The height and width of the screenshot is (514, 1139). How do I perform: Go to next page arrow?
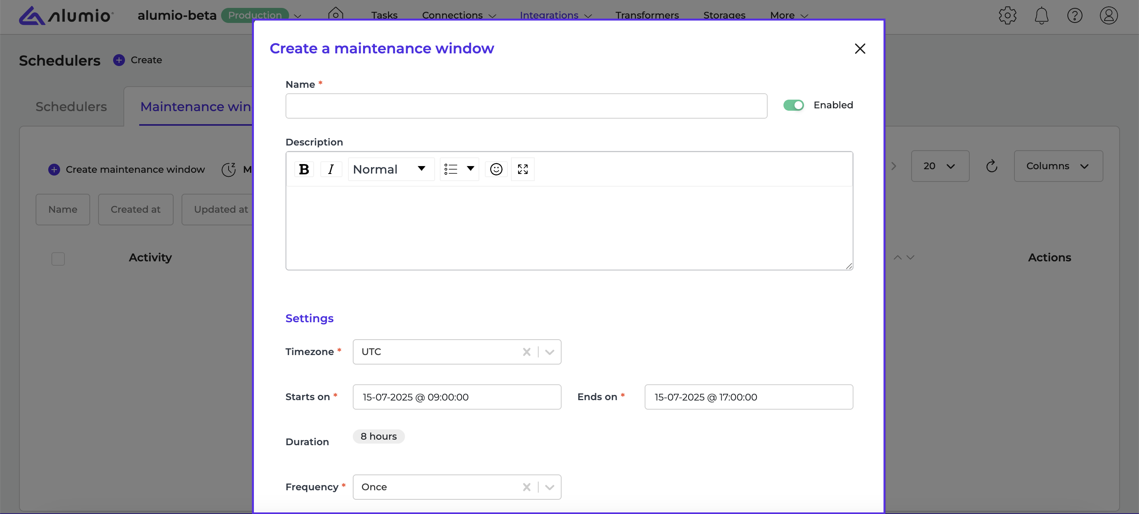894,166
